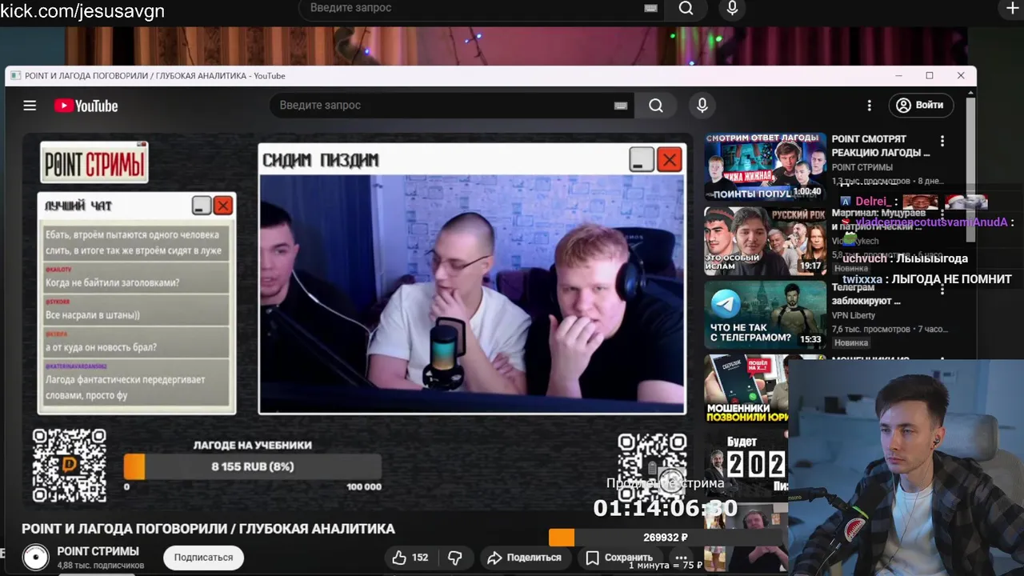Screen dimensions: 1024x576
Task: Click the POINT СТРИМЫ channel name link
Action: pos(98,551)
